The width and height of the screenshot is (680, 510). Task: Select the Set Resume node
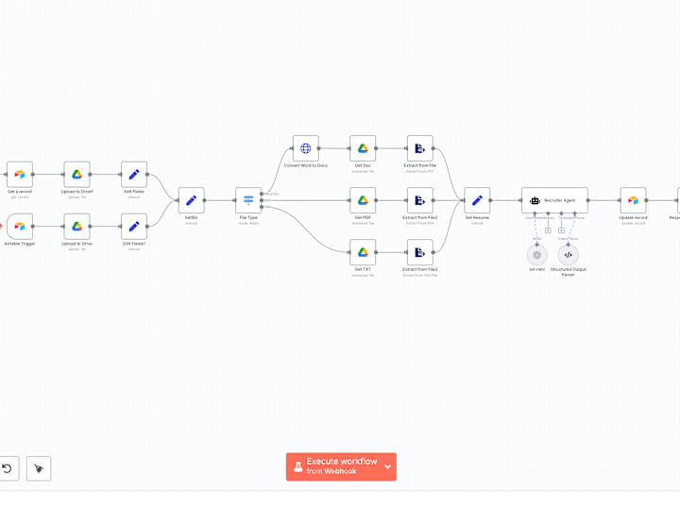point(478,200)
